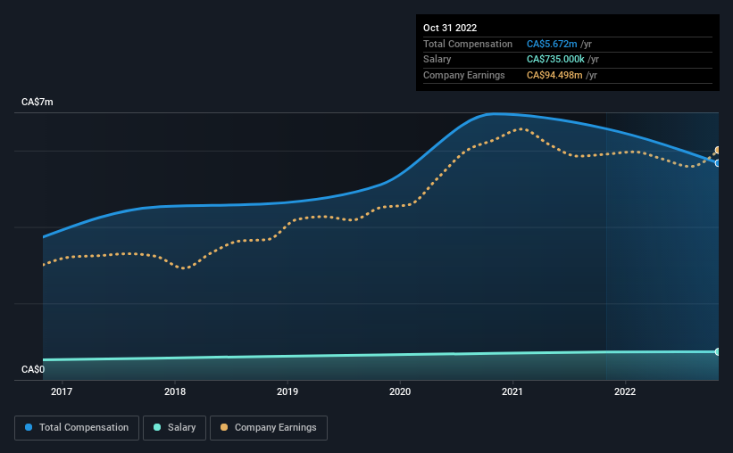
Task: Click the blue Total Compensation legend dot
Action: click(x=29, y=427)
